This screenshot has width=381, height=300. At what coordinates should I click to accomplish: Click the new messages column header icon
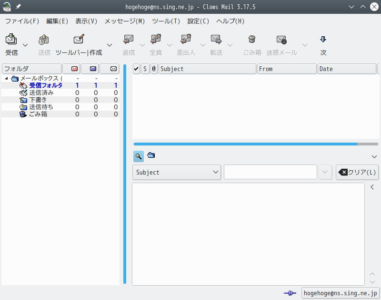[75, 69]
